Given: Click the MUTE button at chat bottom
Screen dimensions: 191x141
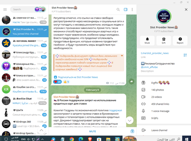Looking at the screenshot, I should click(92, 131).
